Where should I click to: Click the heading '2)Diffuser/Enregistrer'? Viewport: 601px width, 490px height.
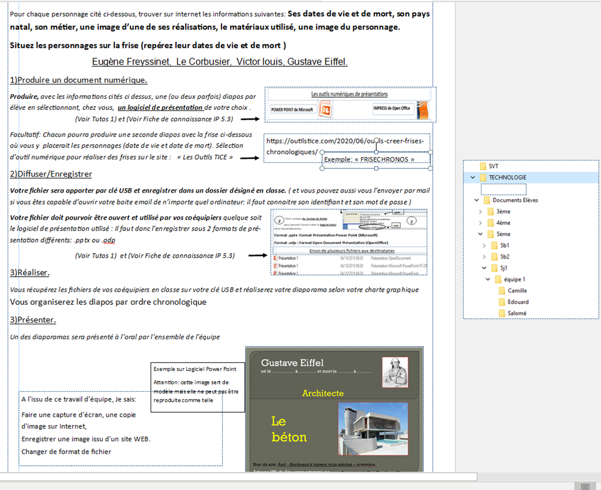[x=51, y=174]
